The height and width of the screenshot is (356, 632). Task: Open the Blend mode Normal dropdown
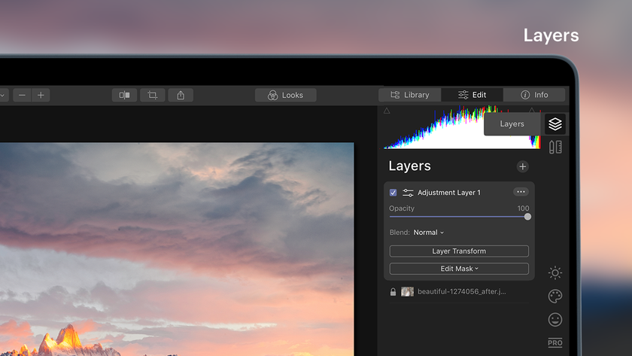point(428,233)
